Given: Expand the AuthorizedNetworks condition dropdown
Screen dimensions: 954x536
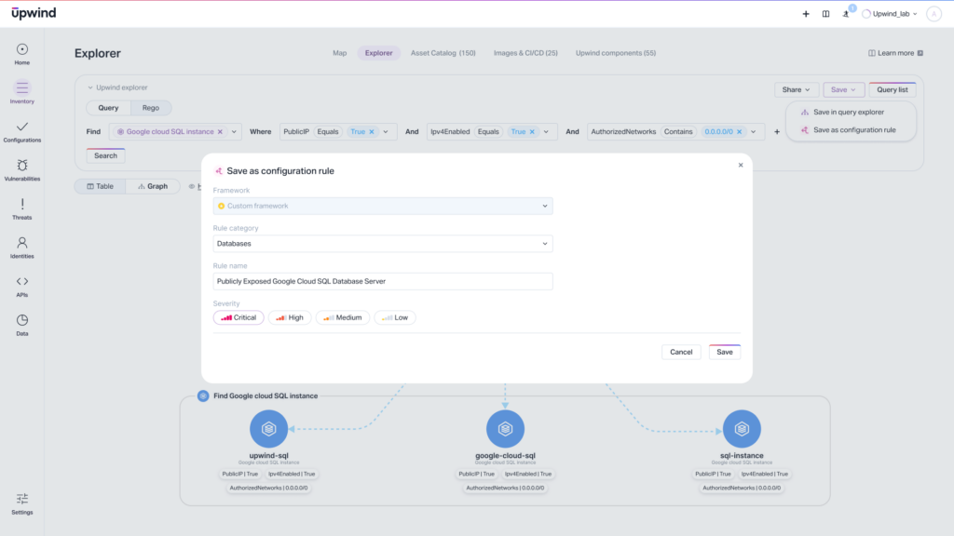Looking at the screenshot, I should click(x=753, y=132).
